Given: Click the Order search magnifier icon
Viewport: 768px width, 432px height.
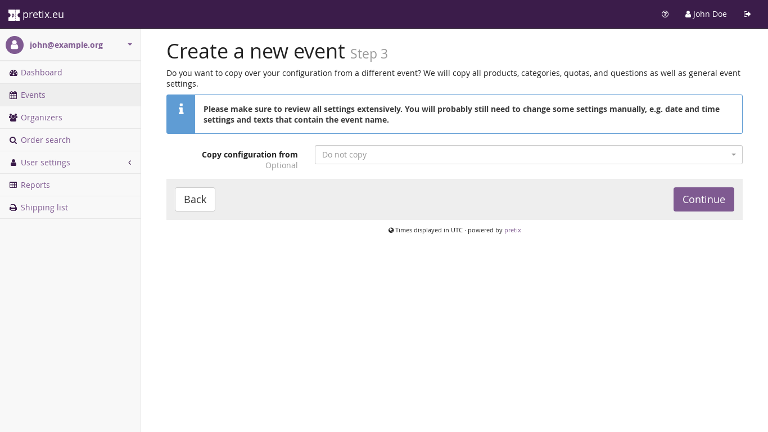Looking at the screenshot, I should 13,140.
